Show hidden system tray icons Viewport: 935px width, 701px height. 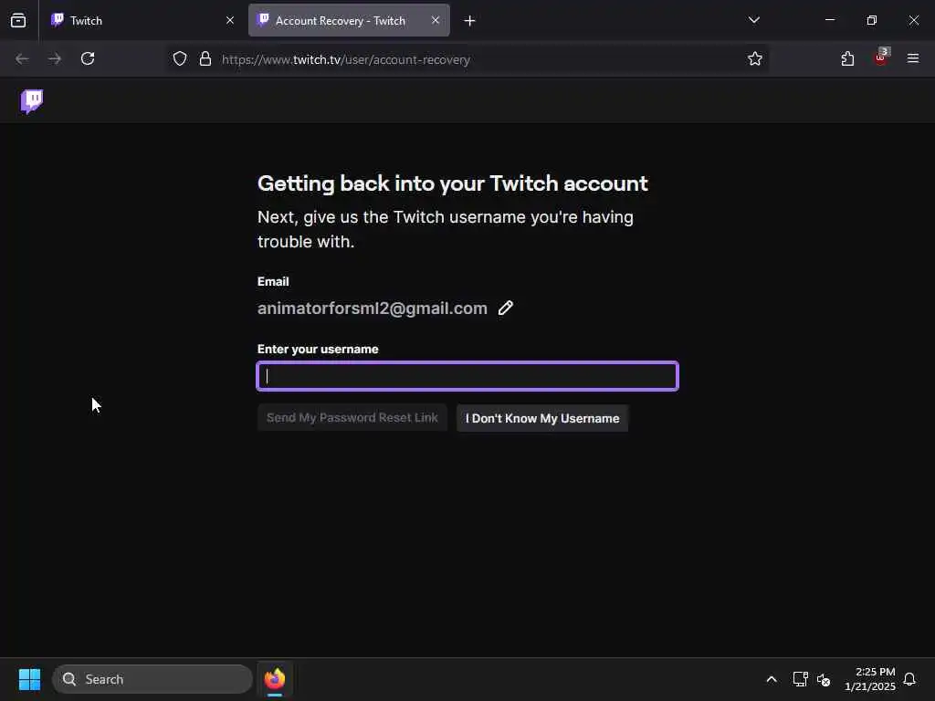tap(771, 679)
